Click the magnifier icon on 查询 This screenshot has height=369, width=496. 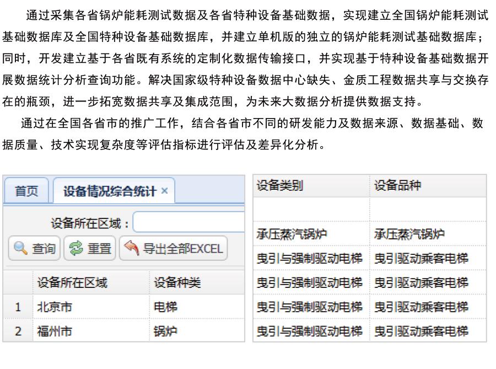[20, 249]
